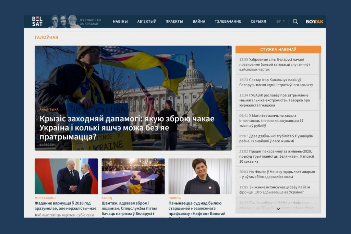This screenshot has height=234, width=351.
Task: Select the Вайна menu item
Action: tap(199, 21)
